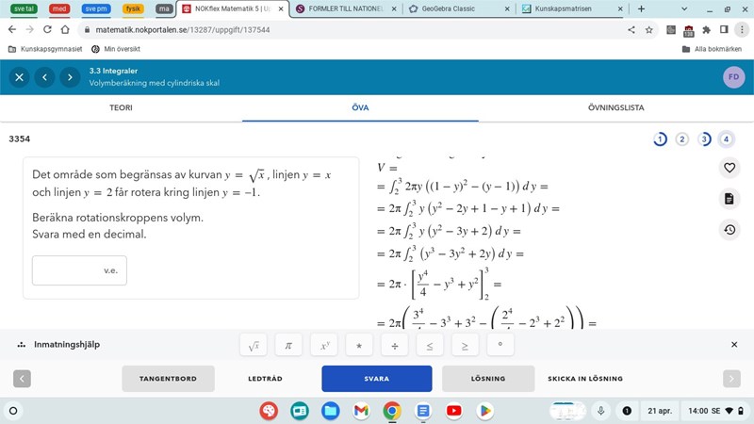Close the Inmatningshjälp panel

734,345
